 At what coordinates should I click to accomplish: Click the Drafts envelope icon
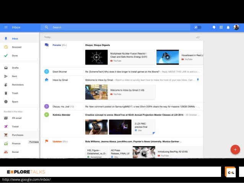click(x=6, y=68)
